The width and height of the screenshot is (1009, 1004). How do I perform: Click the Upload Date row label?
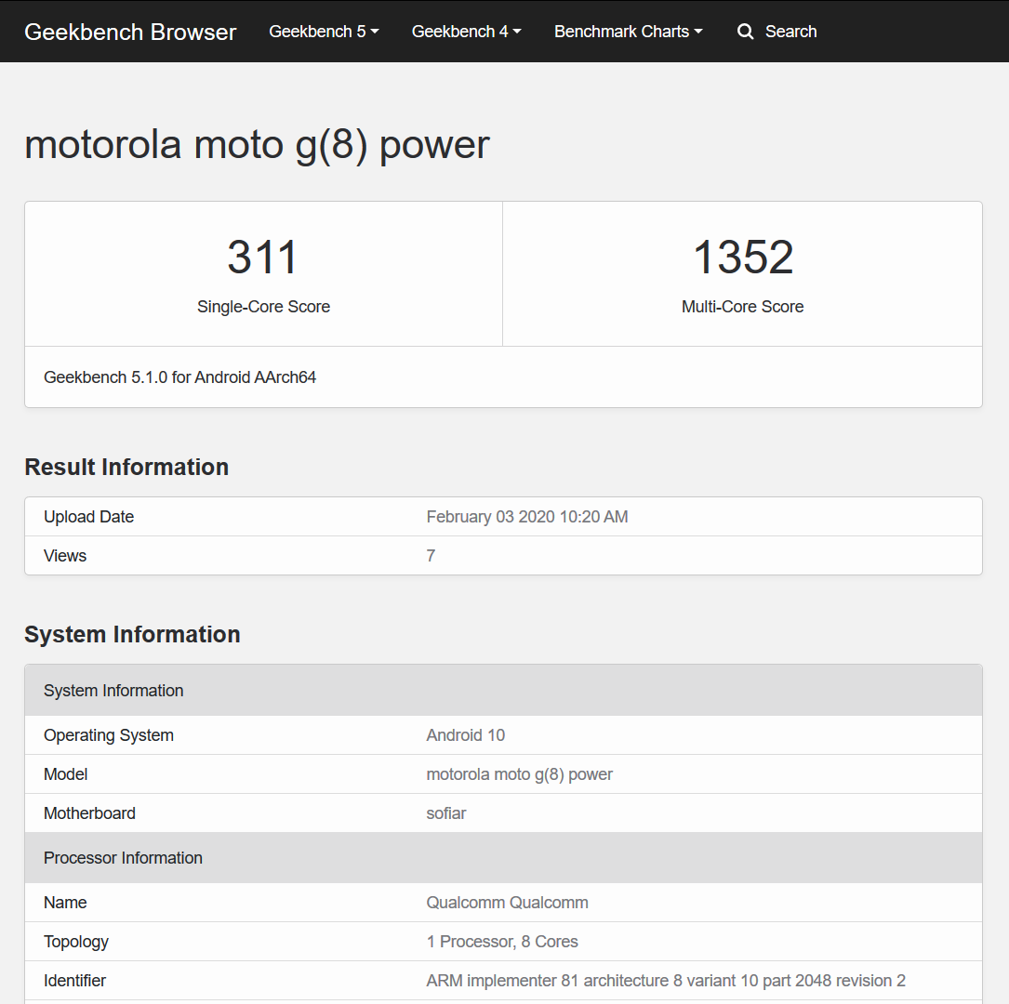pyautogui.click(x=88, y=517)
